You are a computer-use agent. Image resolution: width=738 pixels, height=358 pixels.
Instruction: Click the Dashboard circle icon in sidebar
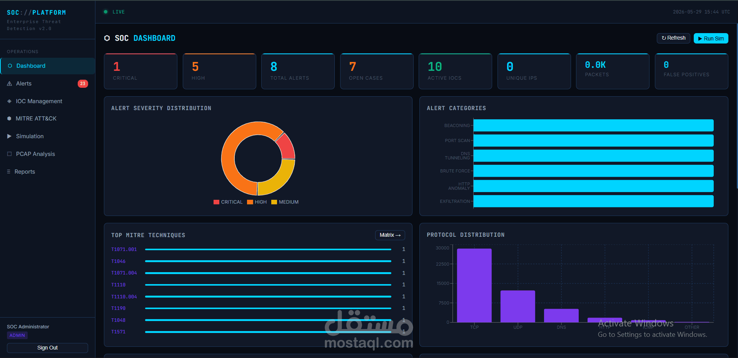[x=10, y=66]
